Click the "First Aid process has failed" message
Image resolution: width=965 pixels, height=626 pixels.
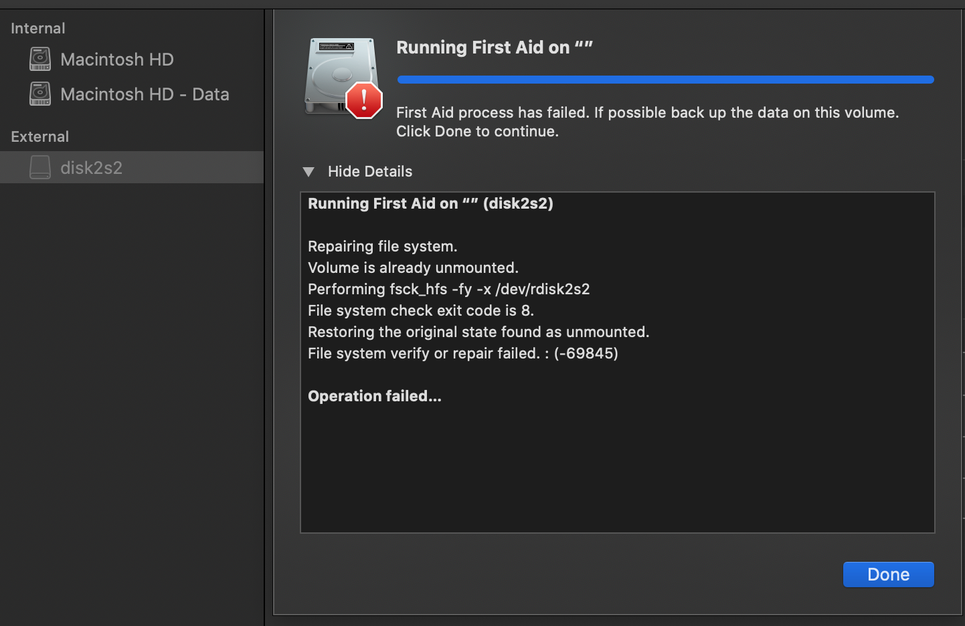click(x=647, y=112)
